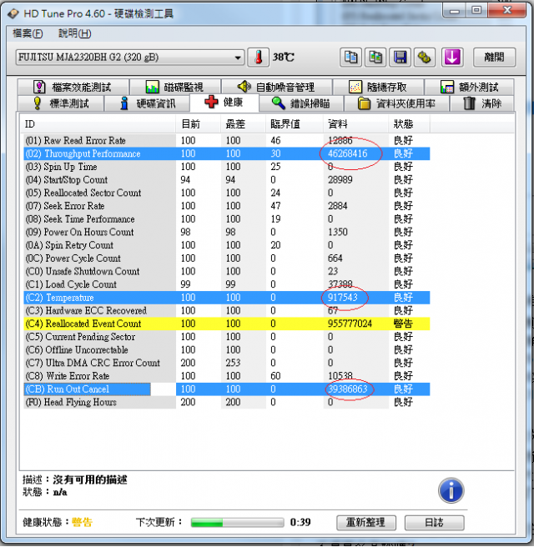Select the (09) Power On Hours Count row
534x547 pixels.
[x=226, y=232]
